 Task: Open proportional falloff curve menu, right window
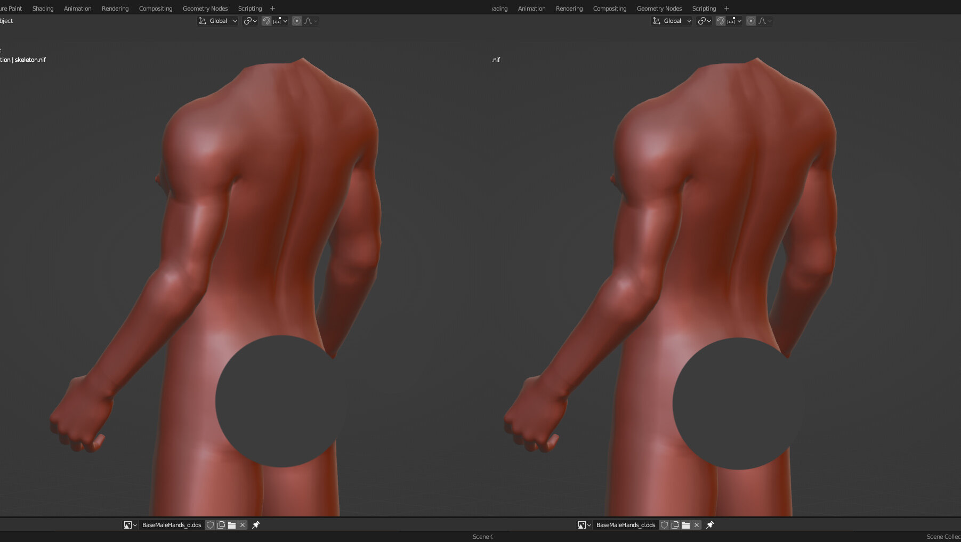[x=765, y=21]
